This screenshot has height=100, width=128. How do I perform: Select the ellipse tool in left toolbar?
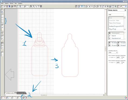[2, 22]
